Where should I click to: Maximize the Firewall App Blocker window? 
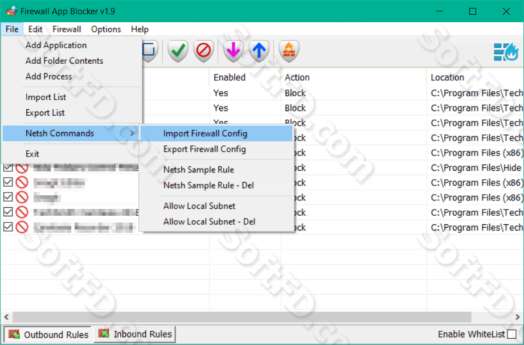click(473, 11)
